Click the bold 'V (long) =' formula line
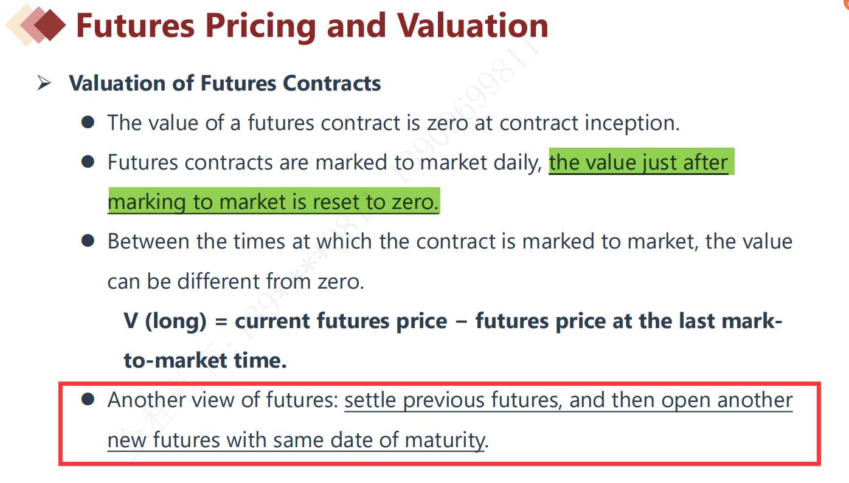Viewport: 849px width, 483px height. pyautogui.click(x=453, y=321)
